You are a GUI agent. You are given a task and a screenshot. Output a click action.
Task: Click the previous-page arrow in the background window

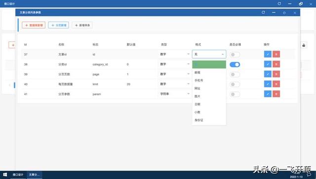(10, 85)
